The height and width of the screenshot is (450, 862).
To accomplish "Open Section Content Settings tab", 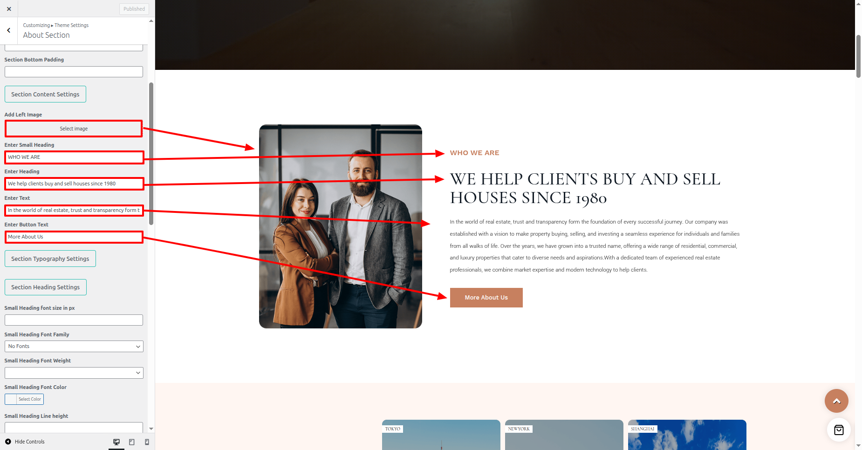I will pos(45,94).
